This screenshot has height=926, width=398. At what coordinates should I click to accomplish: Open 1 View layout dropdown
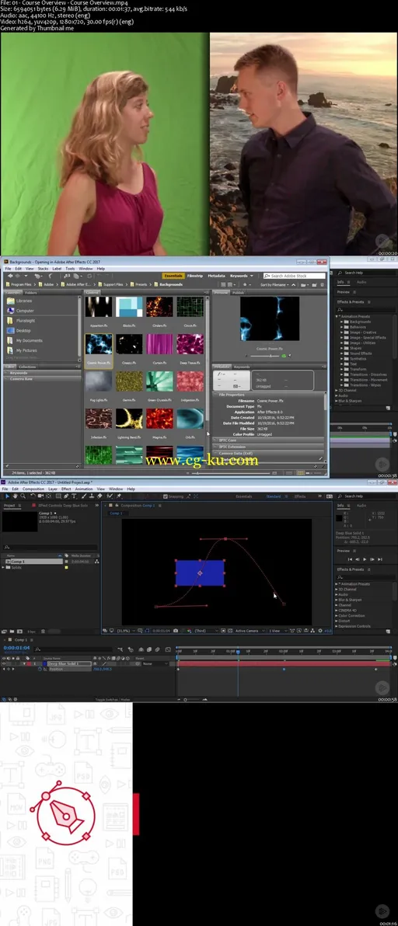(x=277, y=631)
